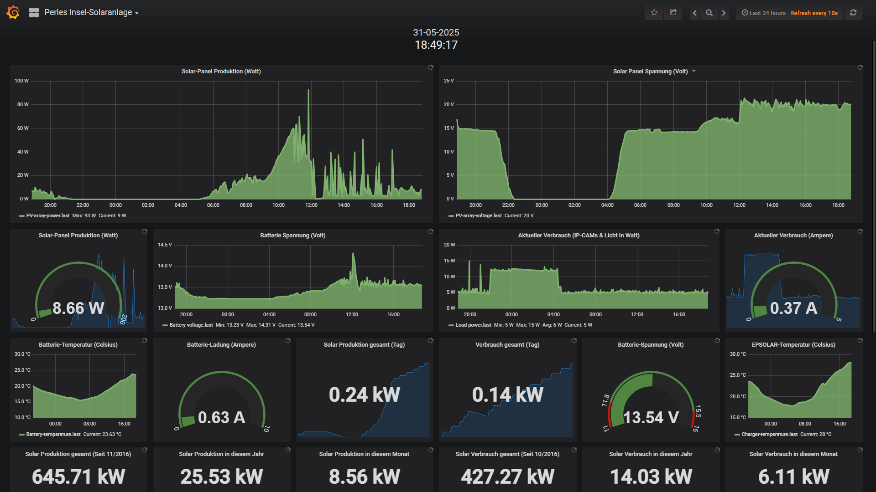Click the Grafana logo icon

tap(13, 12)
